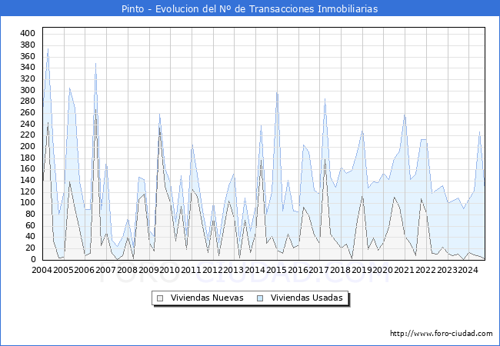Click the x-axis year label 2015
This screenshot has height=346, width=500.
pos(276,270)
